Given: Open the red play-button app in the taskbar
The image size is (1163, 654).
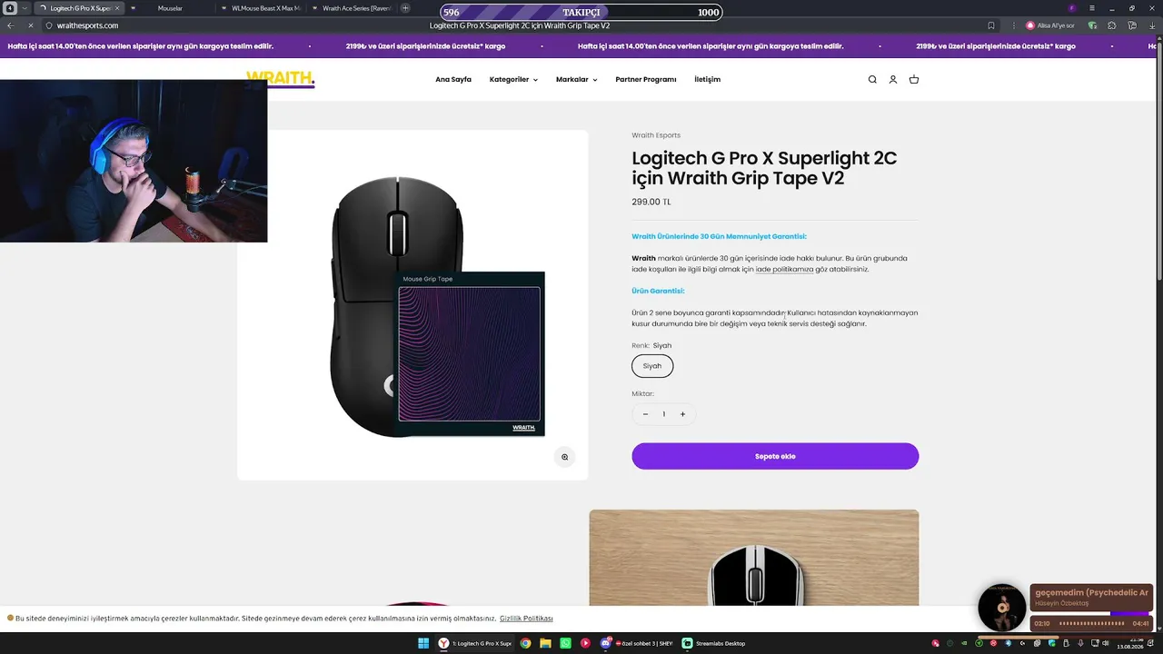Looking at the screenshot, I should [586, 643].
